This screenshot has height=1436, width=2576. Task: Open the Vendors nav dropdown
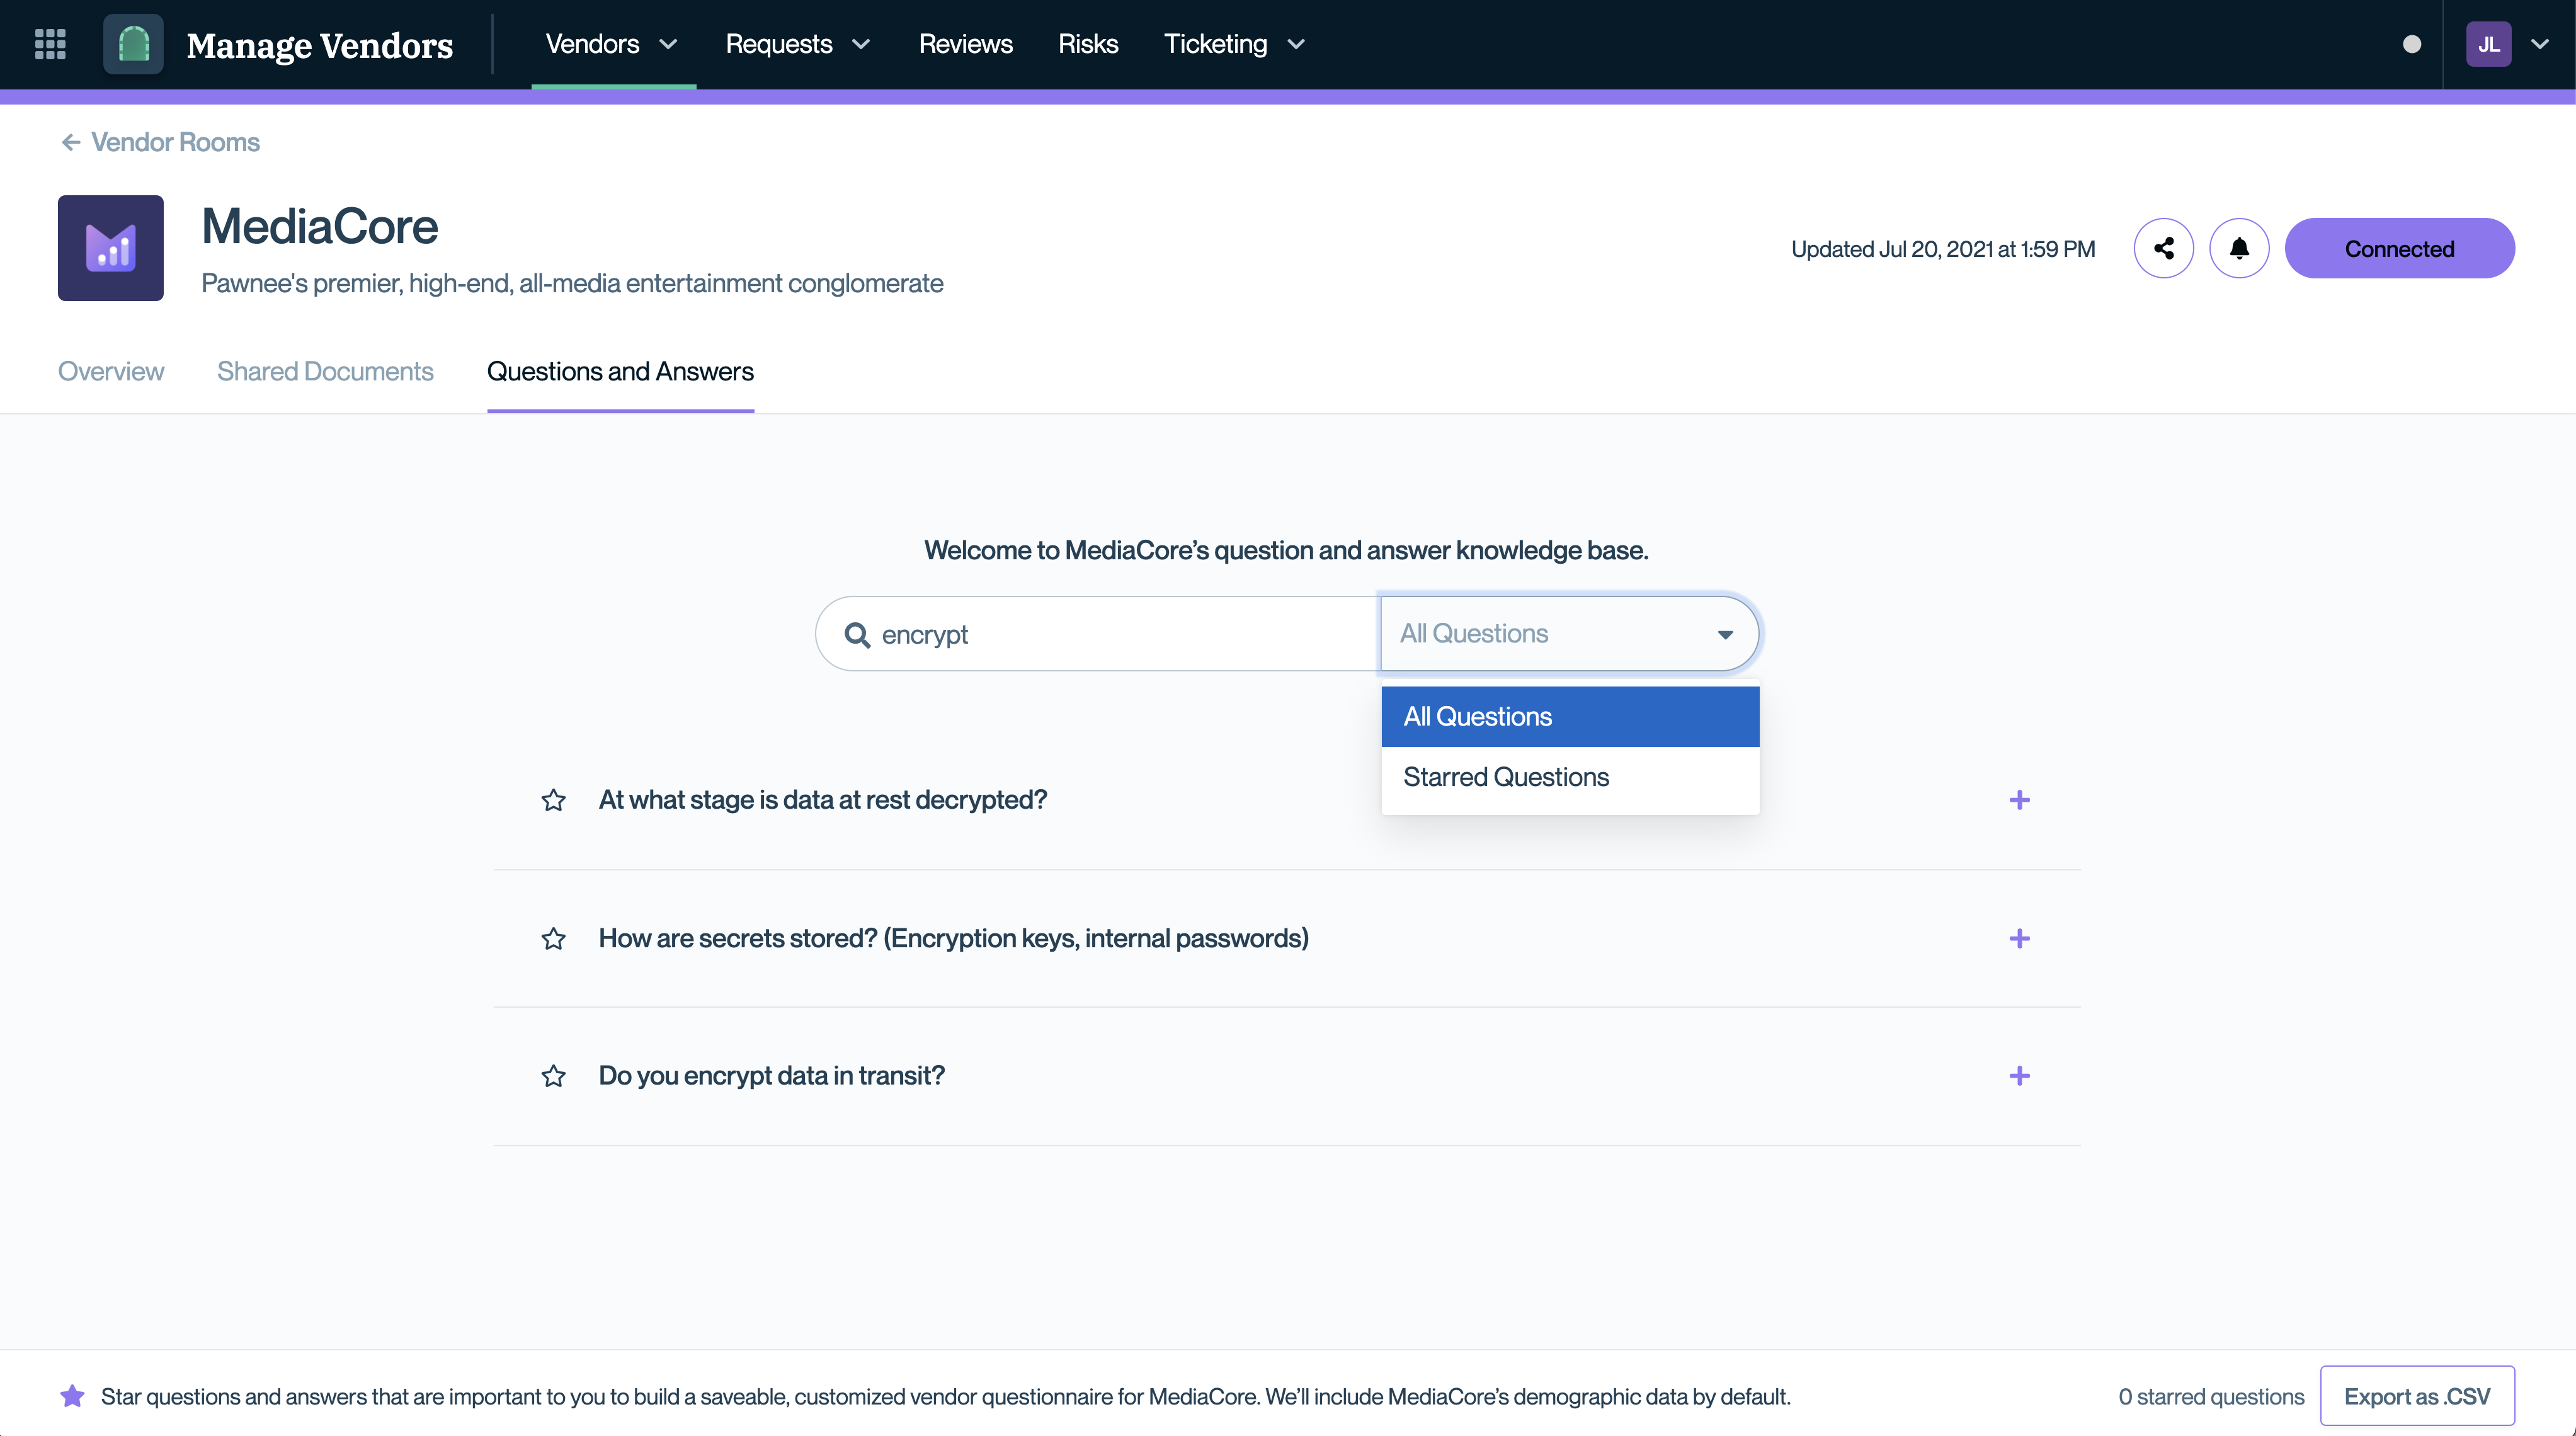pyautogui.click(x=612, y=44)
